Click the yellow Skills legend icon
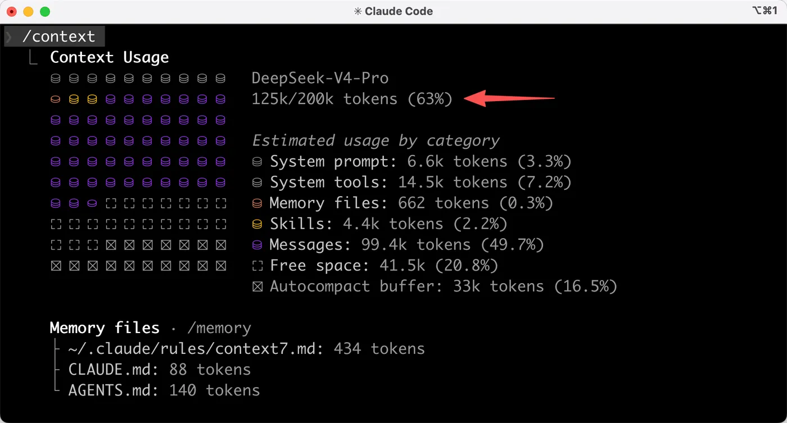Screen dimensions: 787x423 coord(257,224)
